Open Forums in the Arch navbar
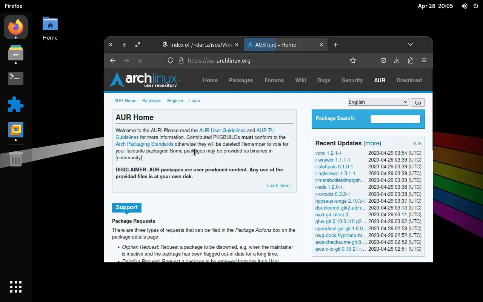The width and height of the screenshot is (483, 302). tap(274, 80)
